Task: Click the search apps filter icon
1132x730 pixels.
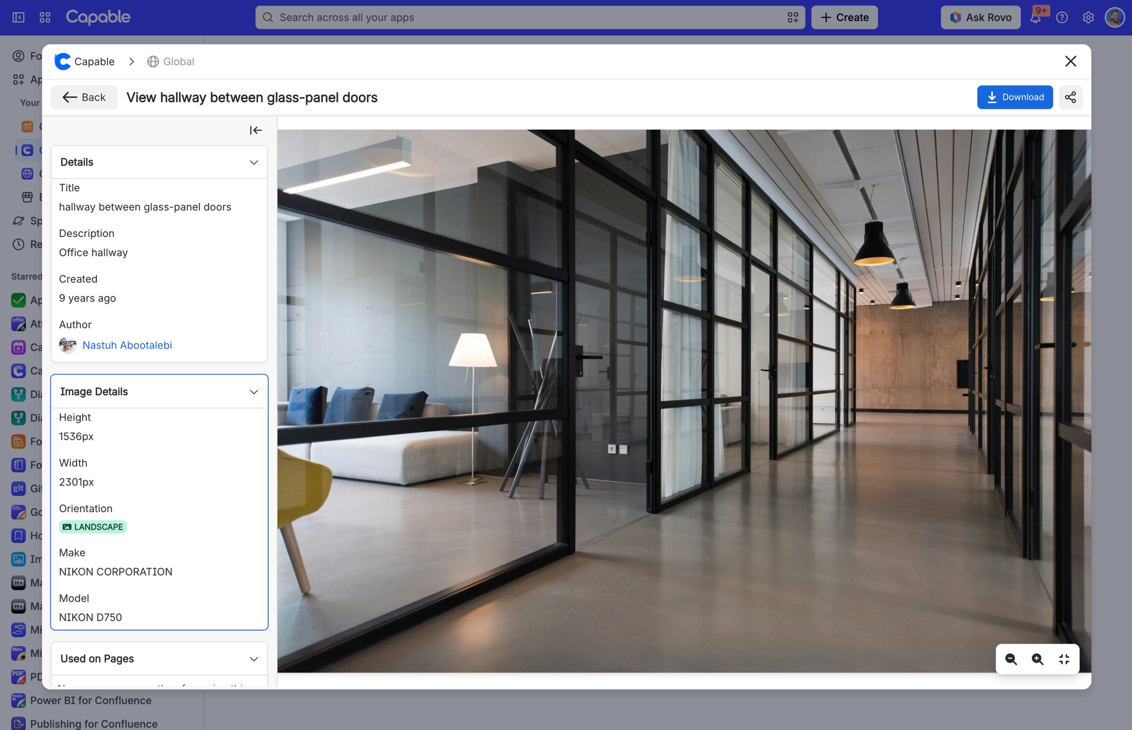Action: (792, 18)
